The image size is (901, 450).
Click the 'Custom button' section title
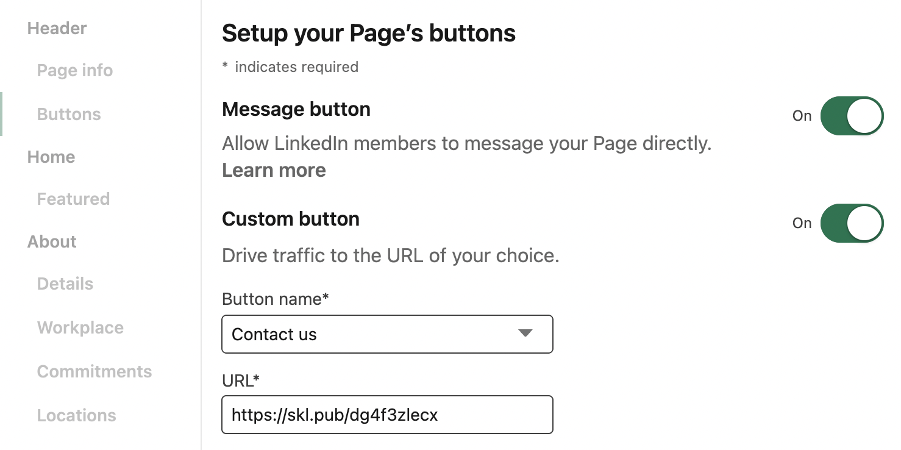[291, 219]
